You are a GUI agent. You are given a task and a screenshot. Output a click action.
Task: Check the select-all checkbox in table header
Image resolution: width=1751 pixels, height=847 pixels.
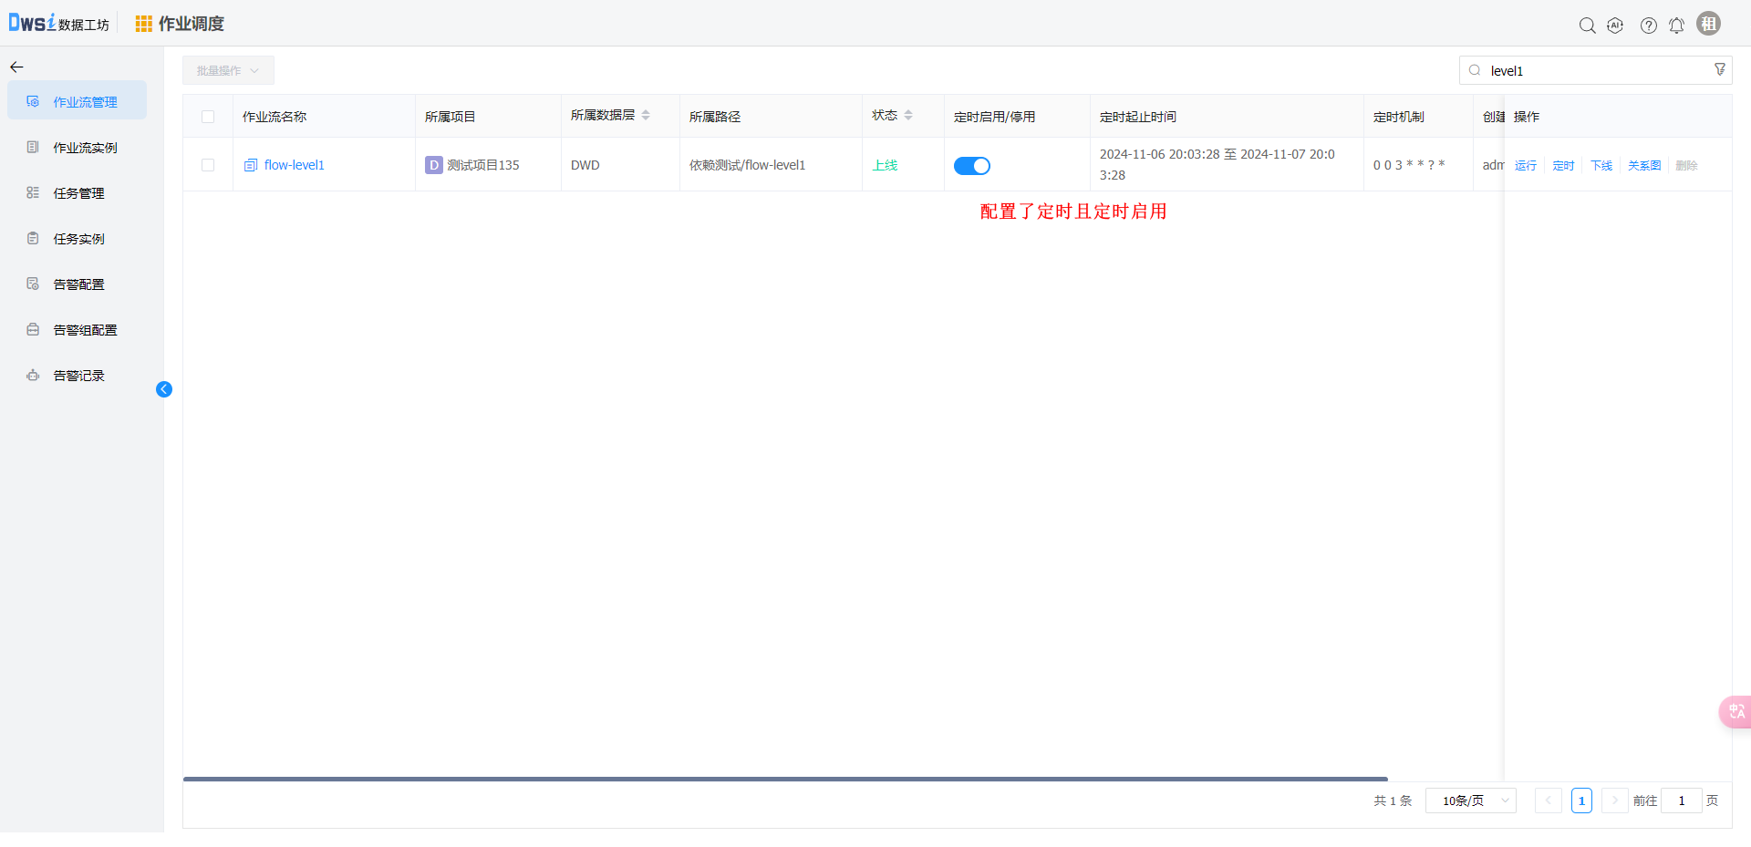click(208, 117)
